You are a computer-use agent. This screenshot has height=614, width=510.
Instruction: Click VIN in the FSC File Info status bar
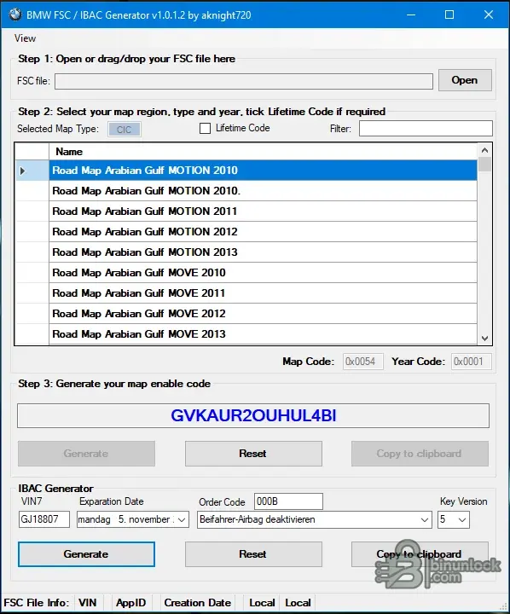pyautogui.click(x=87, y=603)
